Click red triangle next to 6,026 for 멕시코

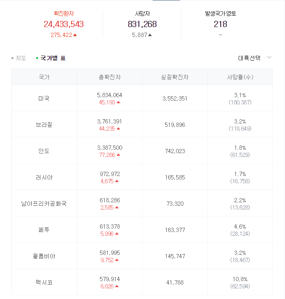coord(117,286)
